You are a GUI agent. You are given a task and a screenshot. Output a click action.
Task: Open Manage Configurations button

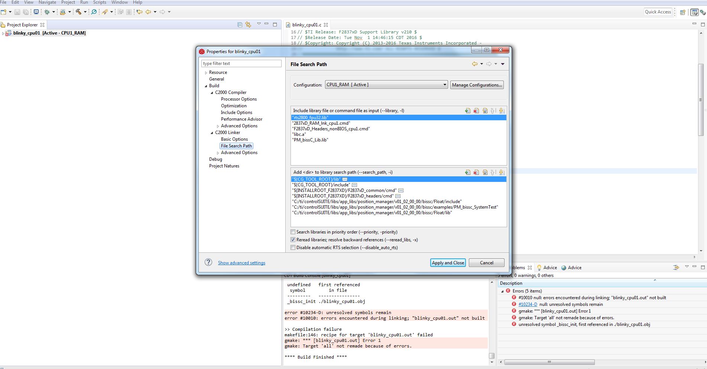477,85
